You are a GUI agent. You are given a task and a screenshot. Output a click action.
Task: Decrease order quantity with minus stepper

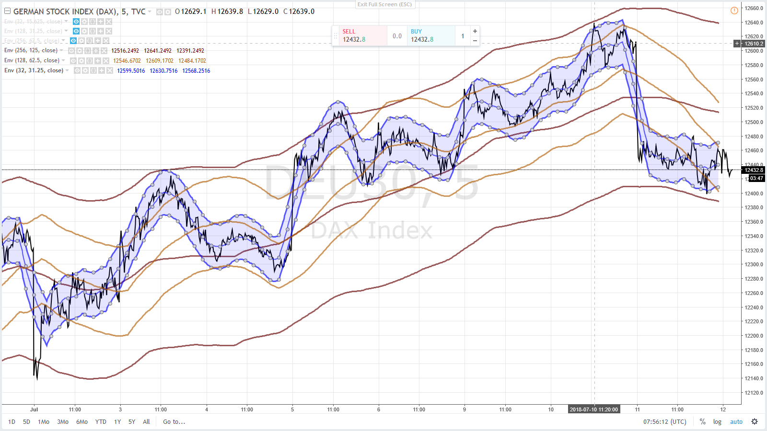pos(475,41)
